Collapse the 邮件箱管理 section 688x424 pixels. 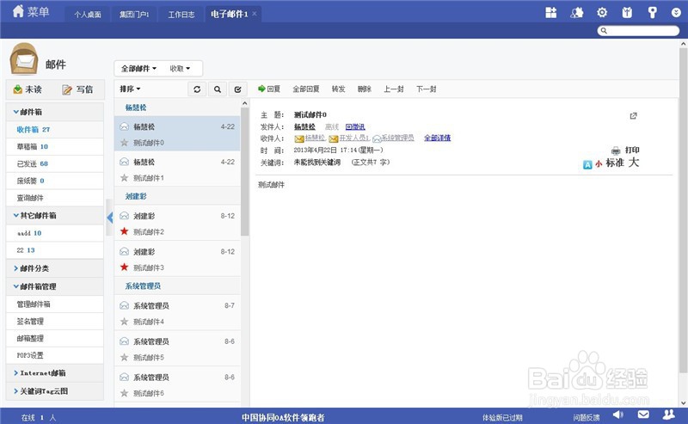point(55,286)
